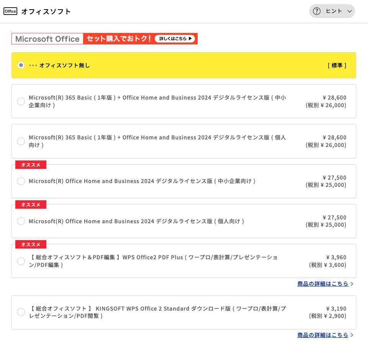Click the Microsoft Office banner logo

click(47, 39)
